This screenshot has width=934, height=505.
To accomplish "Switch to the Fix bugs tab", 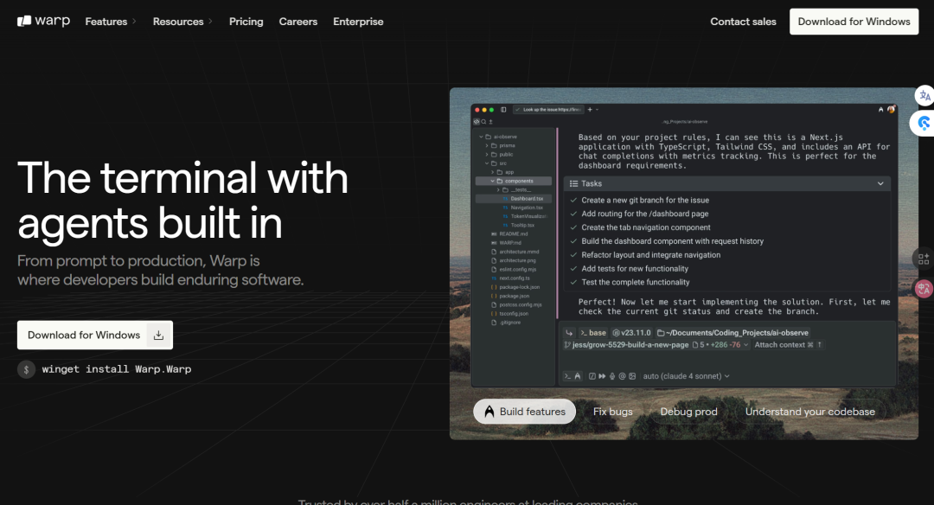I will point(612,412).
